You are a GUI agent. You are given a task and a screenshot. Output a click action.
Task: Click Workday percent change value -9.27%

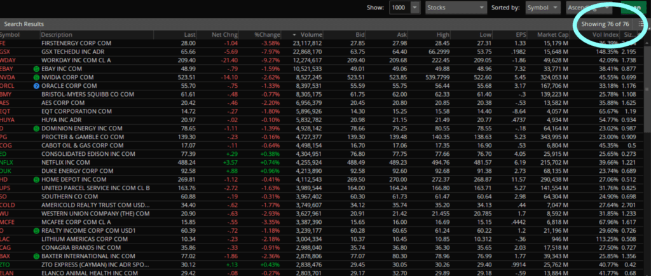(x=270, y=60)
